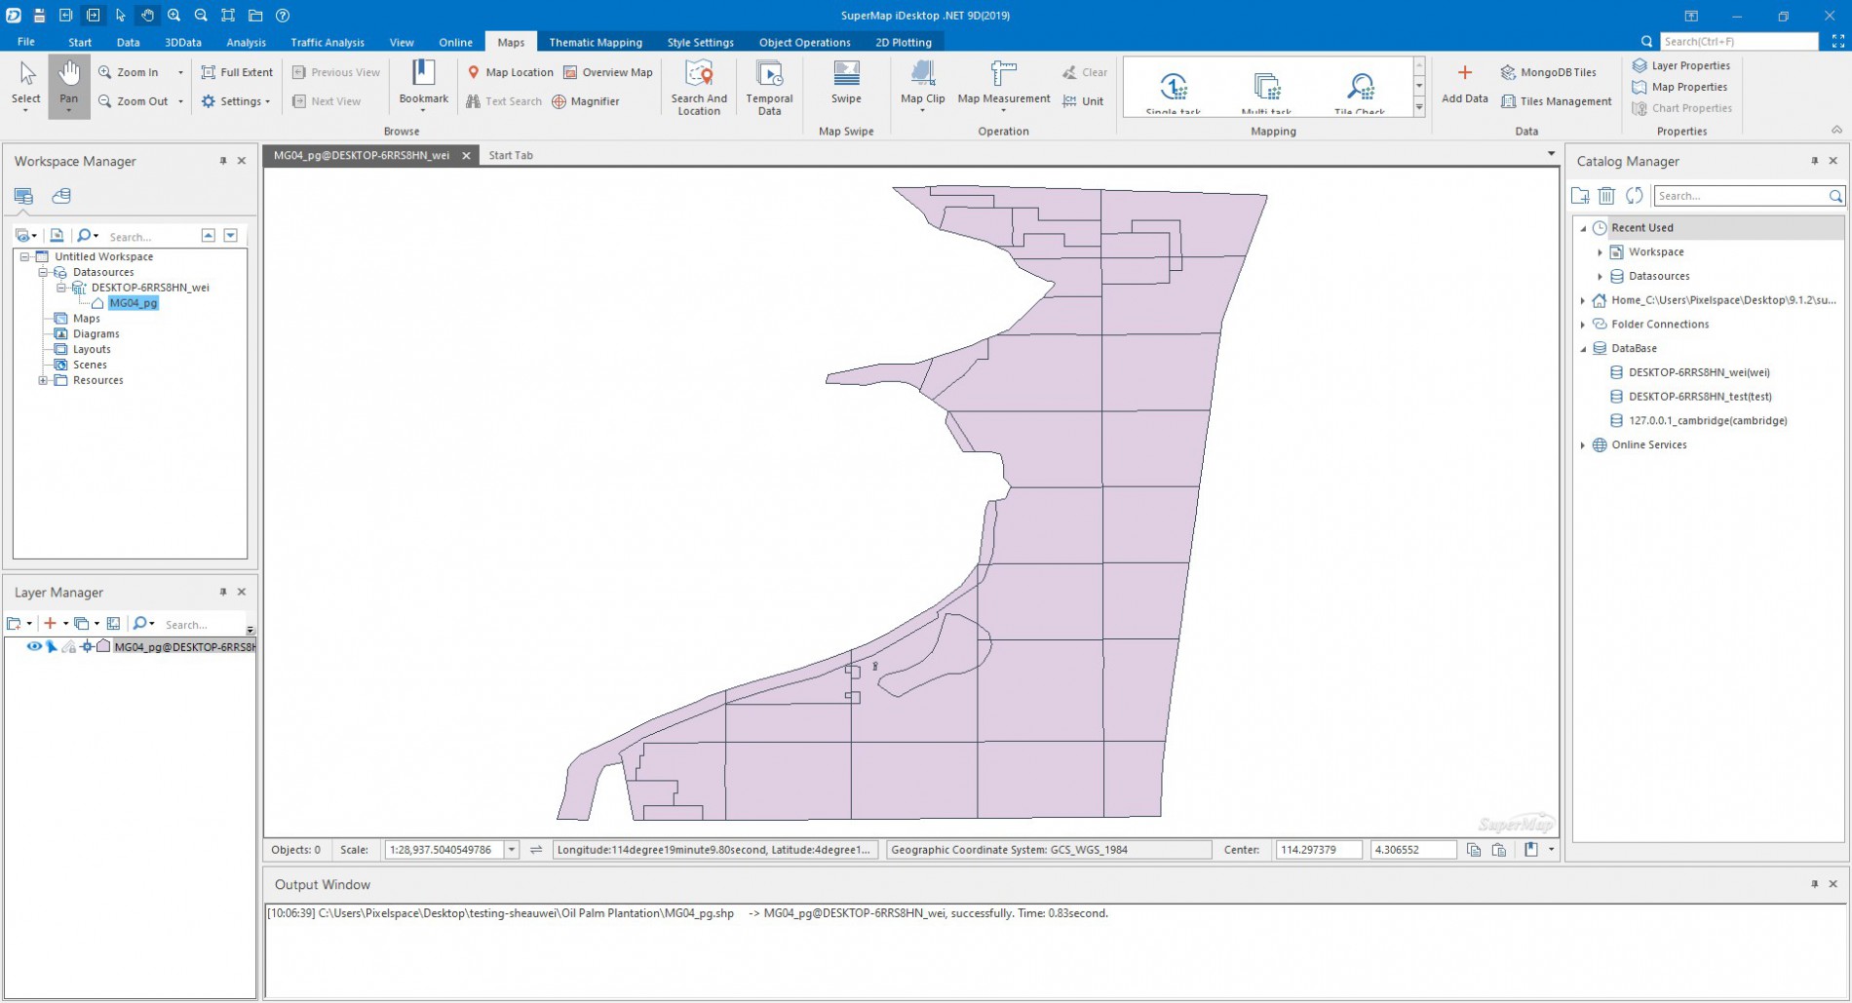The width and height of the screenshot is (1852, 1003).
Task: Expand Online Services in Catalog Manager
Action: point(1583,445)
